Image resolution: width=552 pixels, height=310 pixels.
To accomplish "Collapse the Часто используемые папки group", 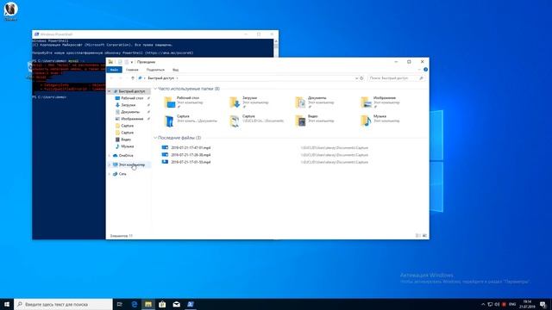I will click(155, 89).
